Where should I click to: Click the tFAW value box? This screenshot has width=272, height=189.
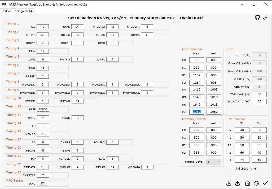43,51
